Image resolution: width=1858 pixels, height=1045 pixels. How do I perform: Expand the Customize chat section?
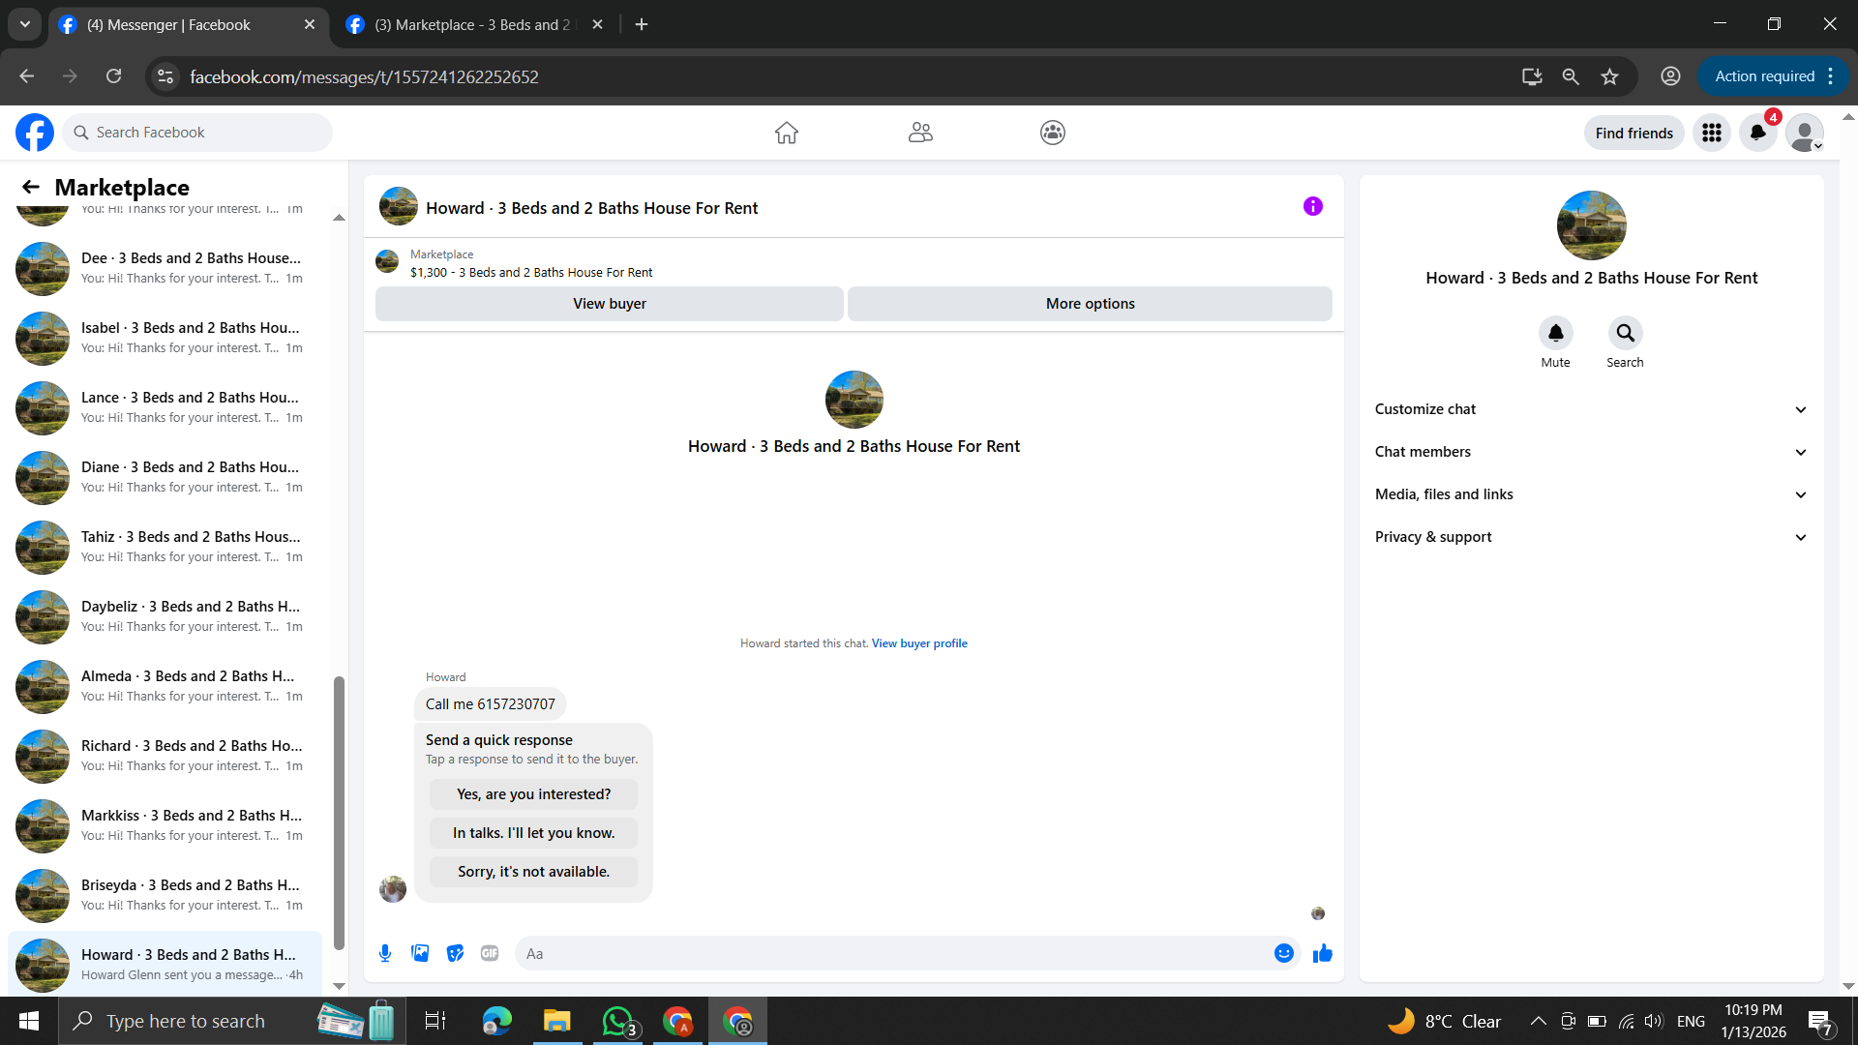click(x=1591, y=409)
